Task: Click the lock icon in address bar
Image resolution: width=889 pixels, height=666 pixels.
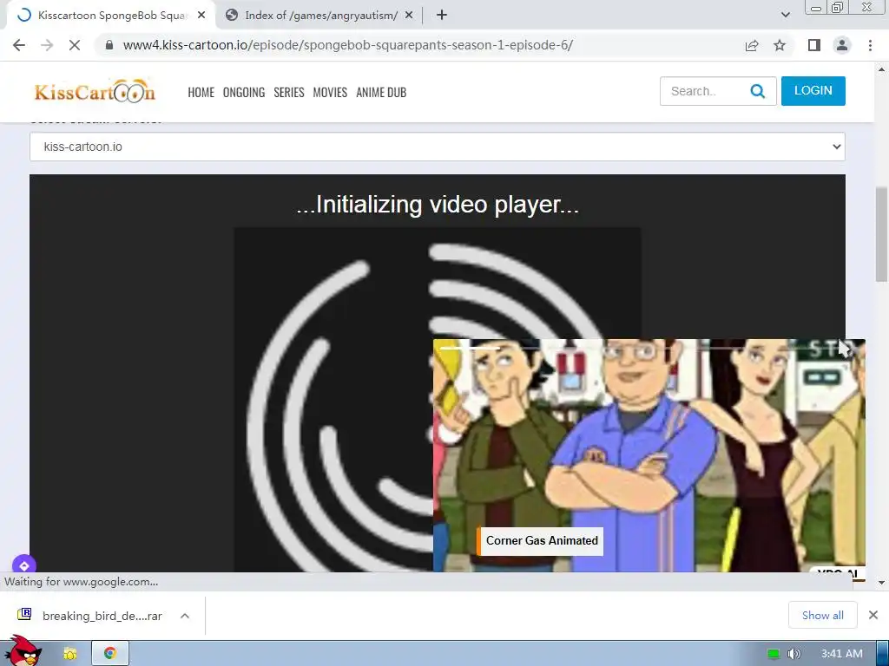Action: coord(109,45)
